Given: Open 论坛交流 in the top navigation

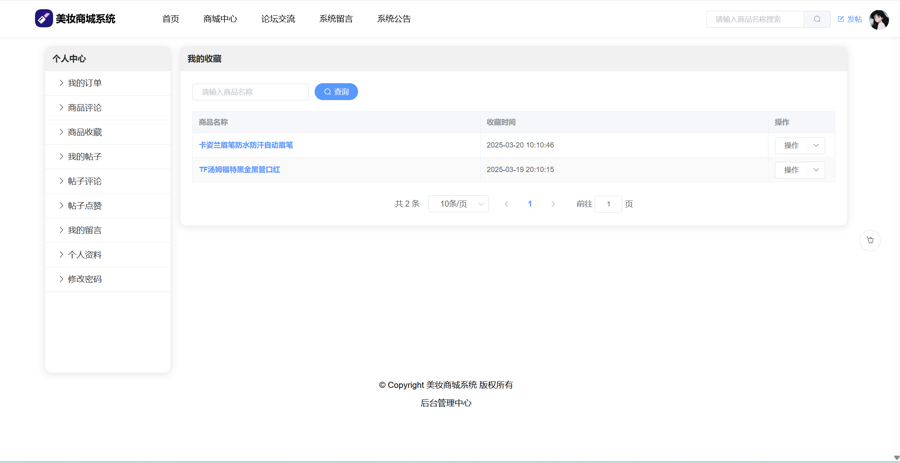Looking at the screenshot, I should click(x=278, y=19).
